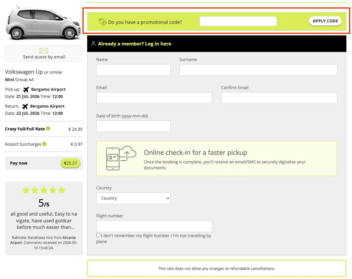Focus the Flight number input field

154,226
